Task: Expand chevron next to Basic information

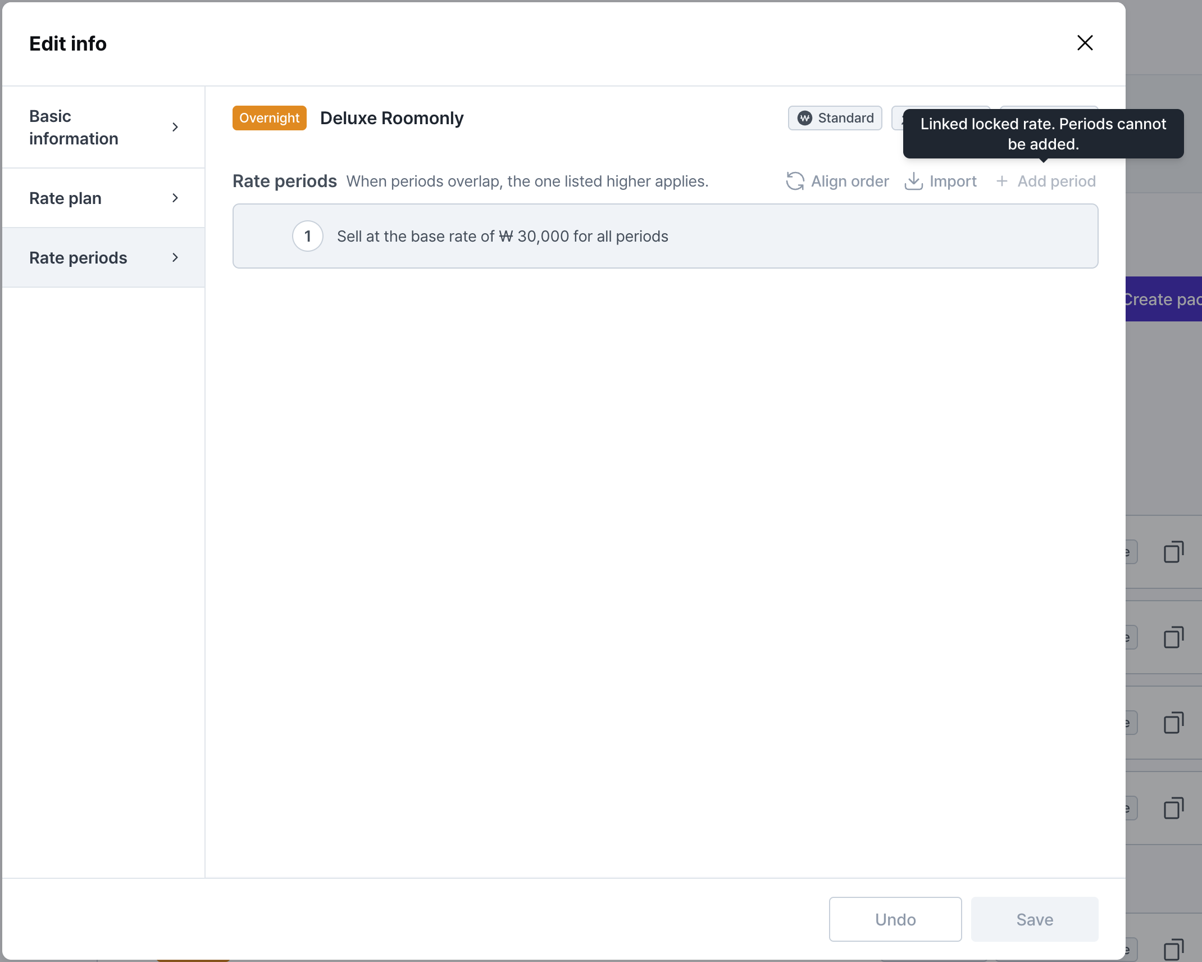Action: tap(175, 128)
